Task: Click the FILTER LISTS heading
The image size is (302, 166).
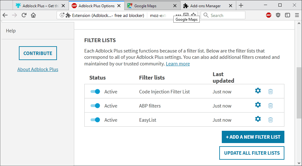Action: (100, 40)
